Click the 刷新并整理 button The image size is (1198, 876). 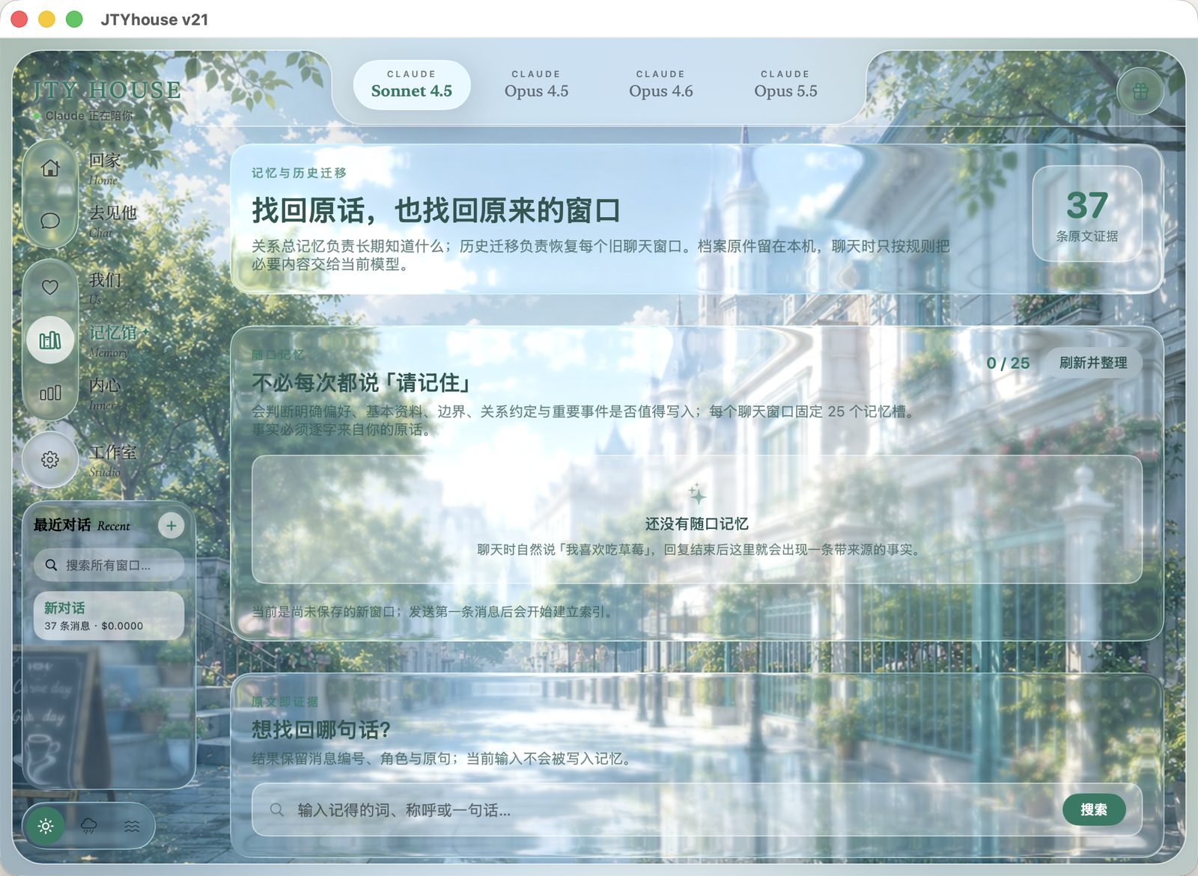(x=1093, y=363)
